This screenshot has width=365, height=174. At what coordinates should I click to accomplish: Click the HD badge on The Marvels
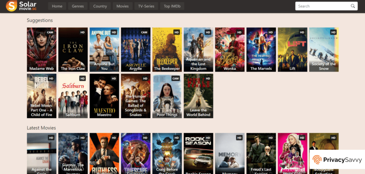pos(271,32)
